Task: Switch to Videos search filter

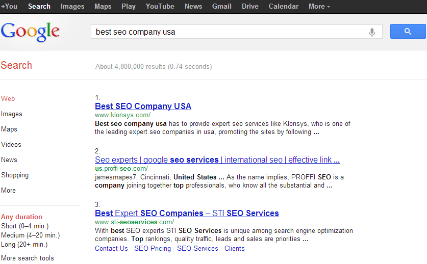Action: point(11,145)
